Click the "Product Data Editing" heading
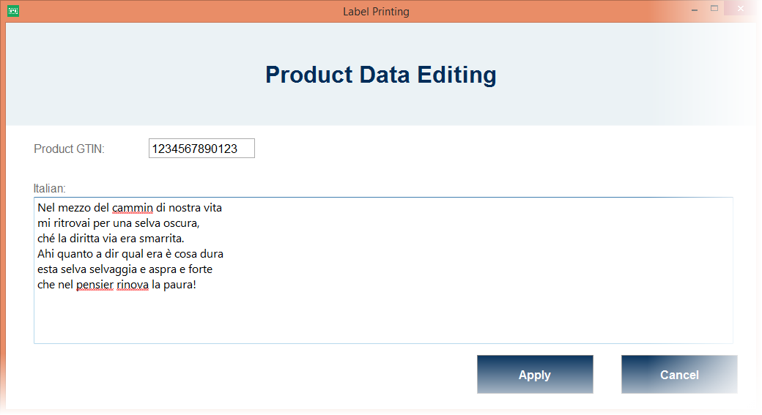762x415 pixels. click(380, 75)
